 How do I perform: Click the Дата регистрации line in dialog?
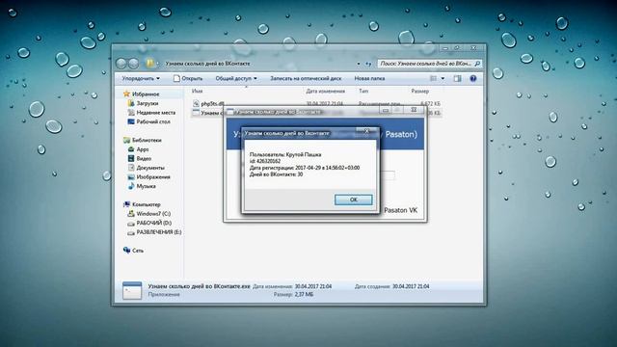[x=305, y=168]
